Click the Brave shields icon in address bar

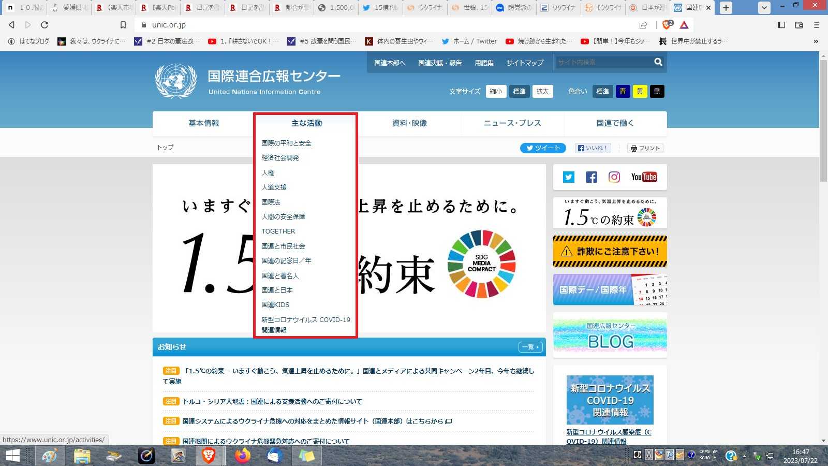(667, 25)
